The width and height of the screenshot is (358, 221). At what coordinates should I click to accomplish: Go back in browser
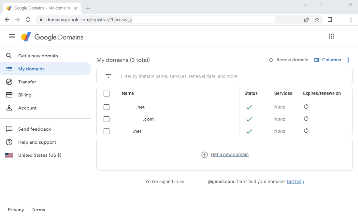[7, 20]
